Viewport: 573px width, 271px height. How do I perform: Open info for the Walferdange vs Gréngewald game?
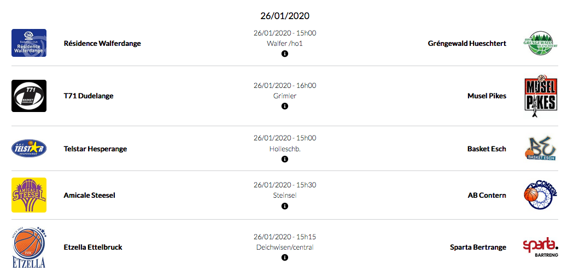284,54
